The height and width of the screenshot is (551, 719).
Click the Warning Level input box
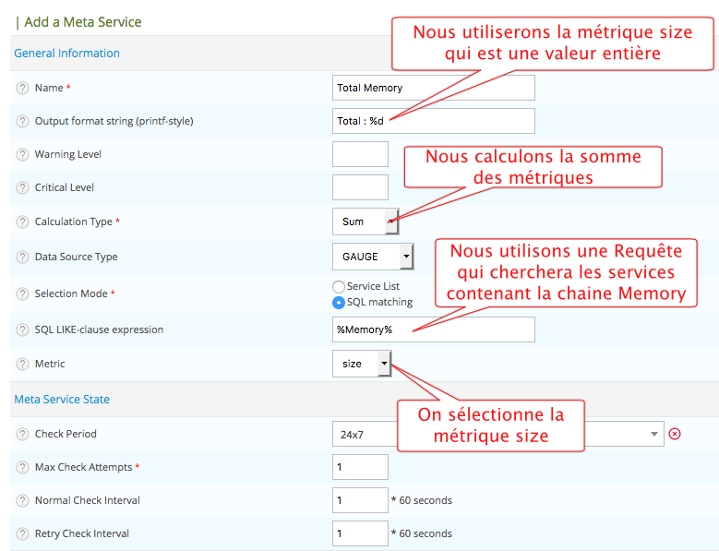(x=360, y=154)
